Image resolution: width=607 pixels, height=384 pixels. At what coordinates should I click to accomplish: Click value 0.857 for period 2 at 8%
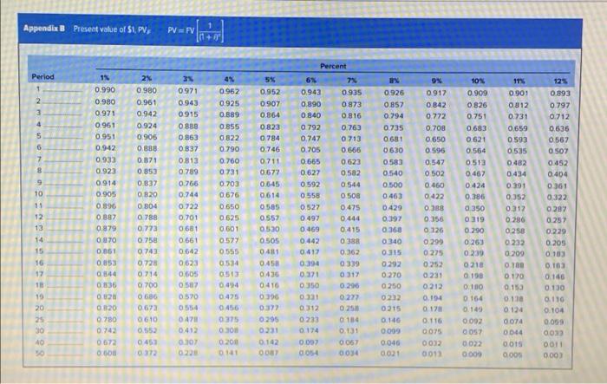[x=394, y=105]
